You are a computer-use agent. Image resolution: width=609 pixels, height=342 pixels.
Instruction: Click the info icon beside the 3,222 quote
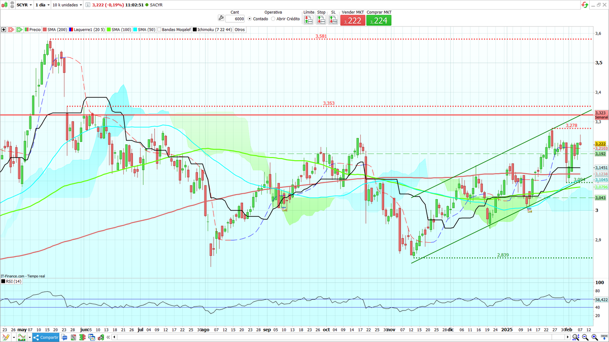88,4
